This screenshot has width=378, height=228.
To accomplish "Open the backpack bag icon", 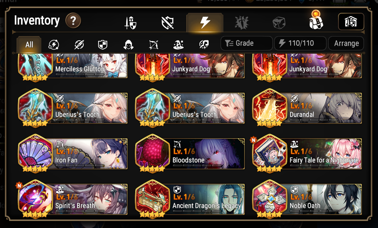I will [316, 21].
